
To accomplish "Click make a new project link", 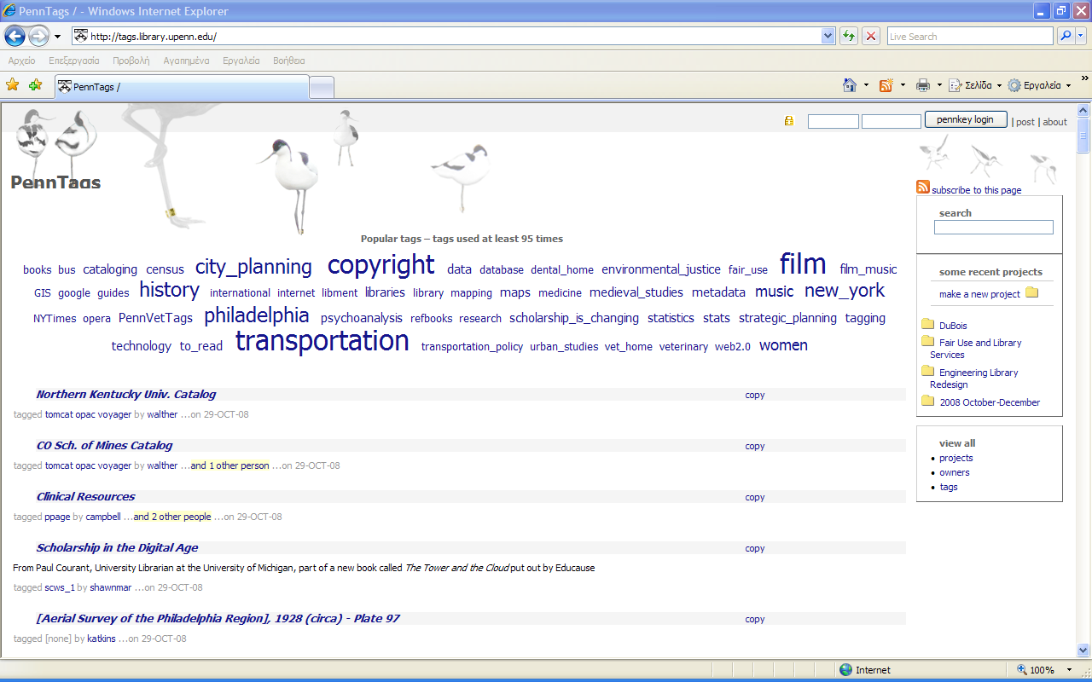I will coord(979,294).
